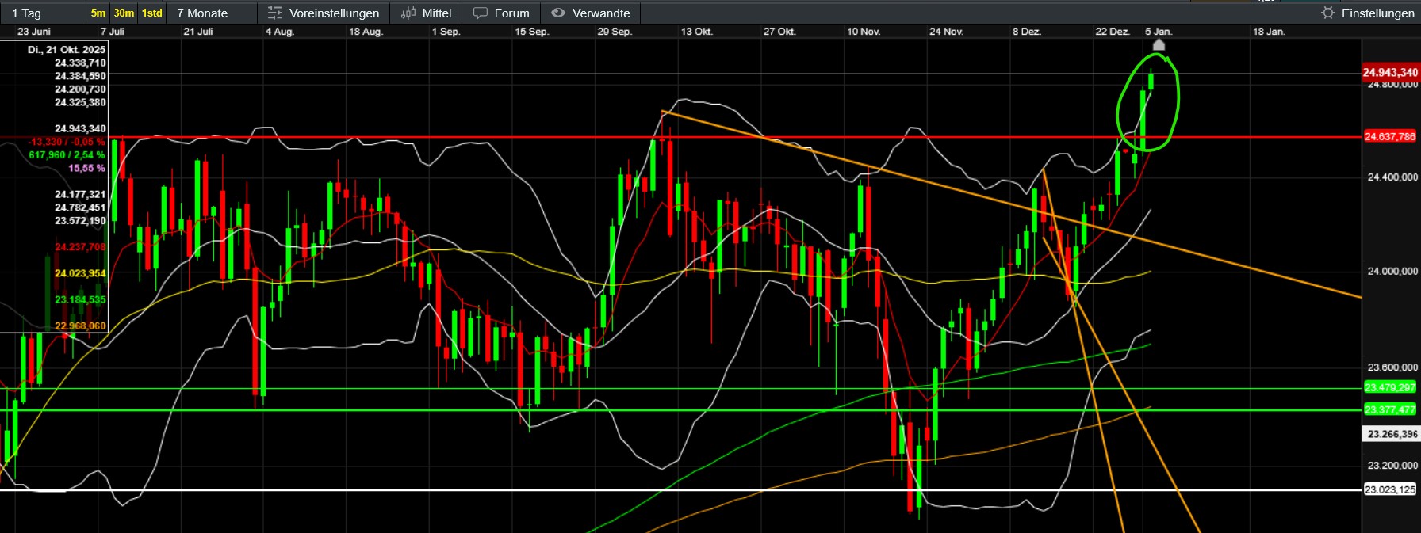Viewport: 1421px width, 533px height.
Task: Click the Verwandte eye icon
Action: coord(558,13)
